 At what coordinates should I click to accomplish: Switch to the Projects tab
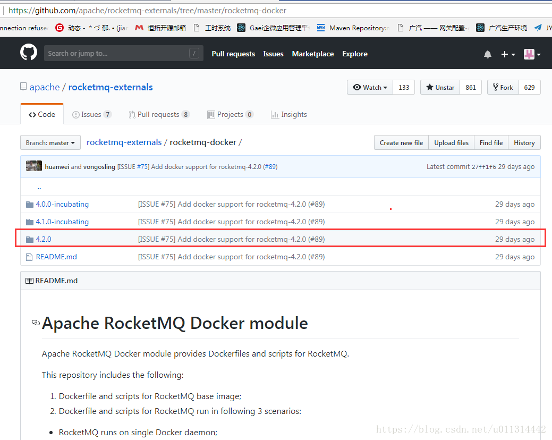click(x=230, y=114)
